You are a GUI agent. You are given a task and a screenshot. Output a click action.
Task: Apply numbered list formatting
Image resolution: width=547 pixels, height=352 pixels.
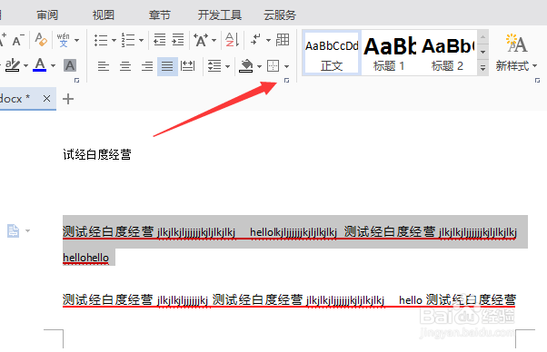(128, 40)
